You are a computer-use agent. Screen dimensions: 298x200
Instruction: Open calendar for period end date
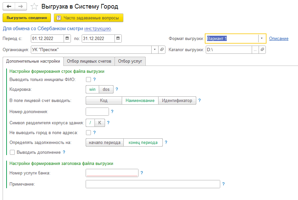coord(118,39)
